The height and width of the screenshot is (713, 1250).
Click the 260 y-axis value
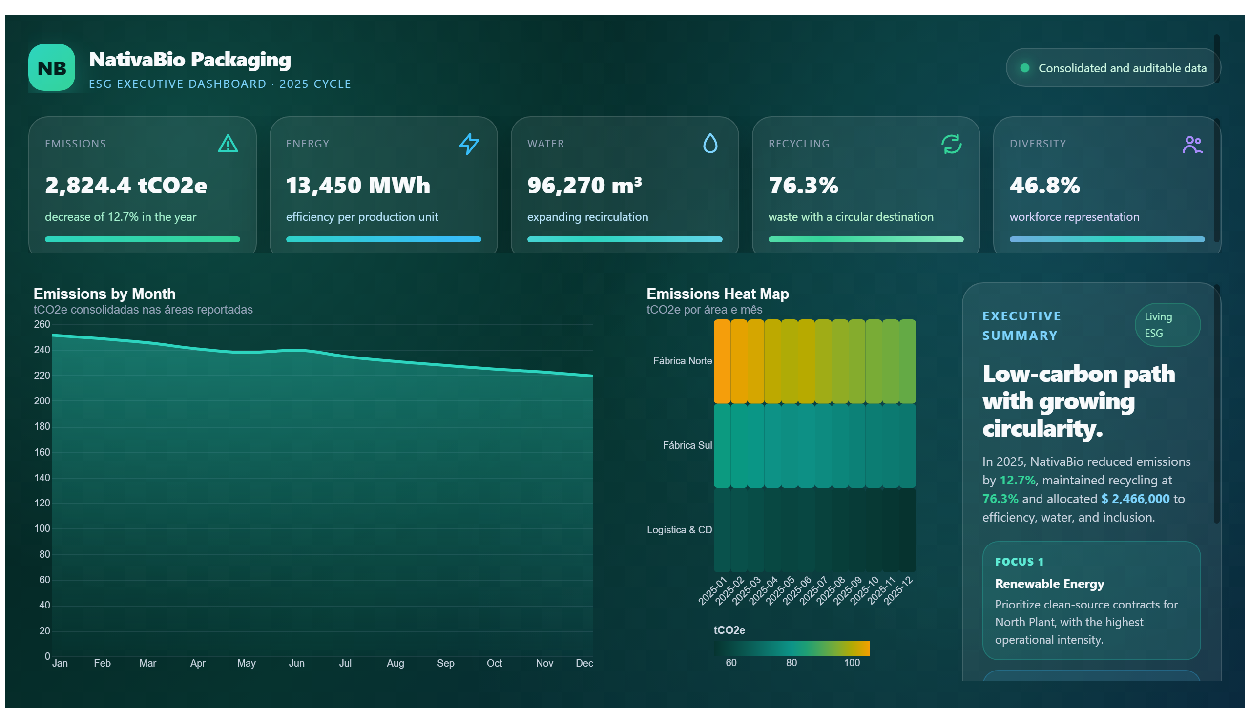tap(42, 324)
